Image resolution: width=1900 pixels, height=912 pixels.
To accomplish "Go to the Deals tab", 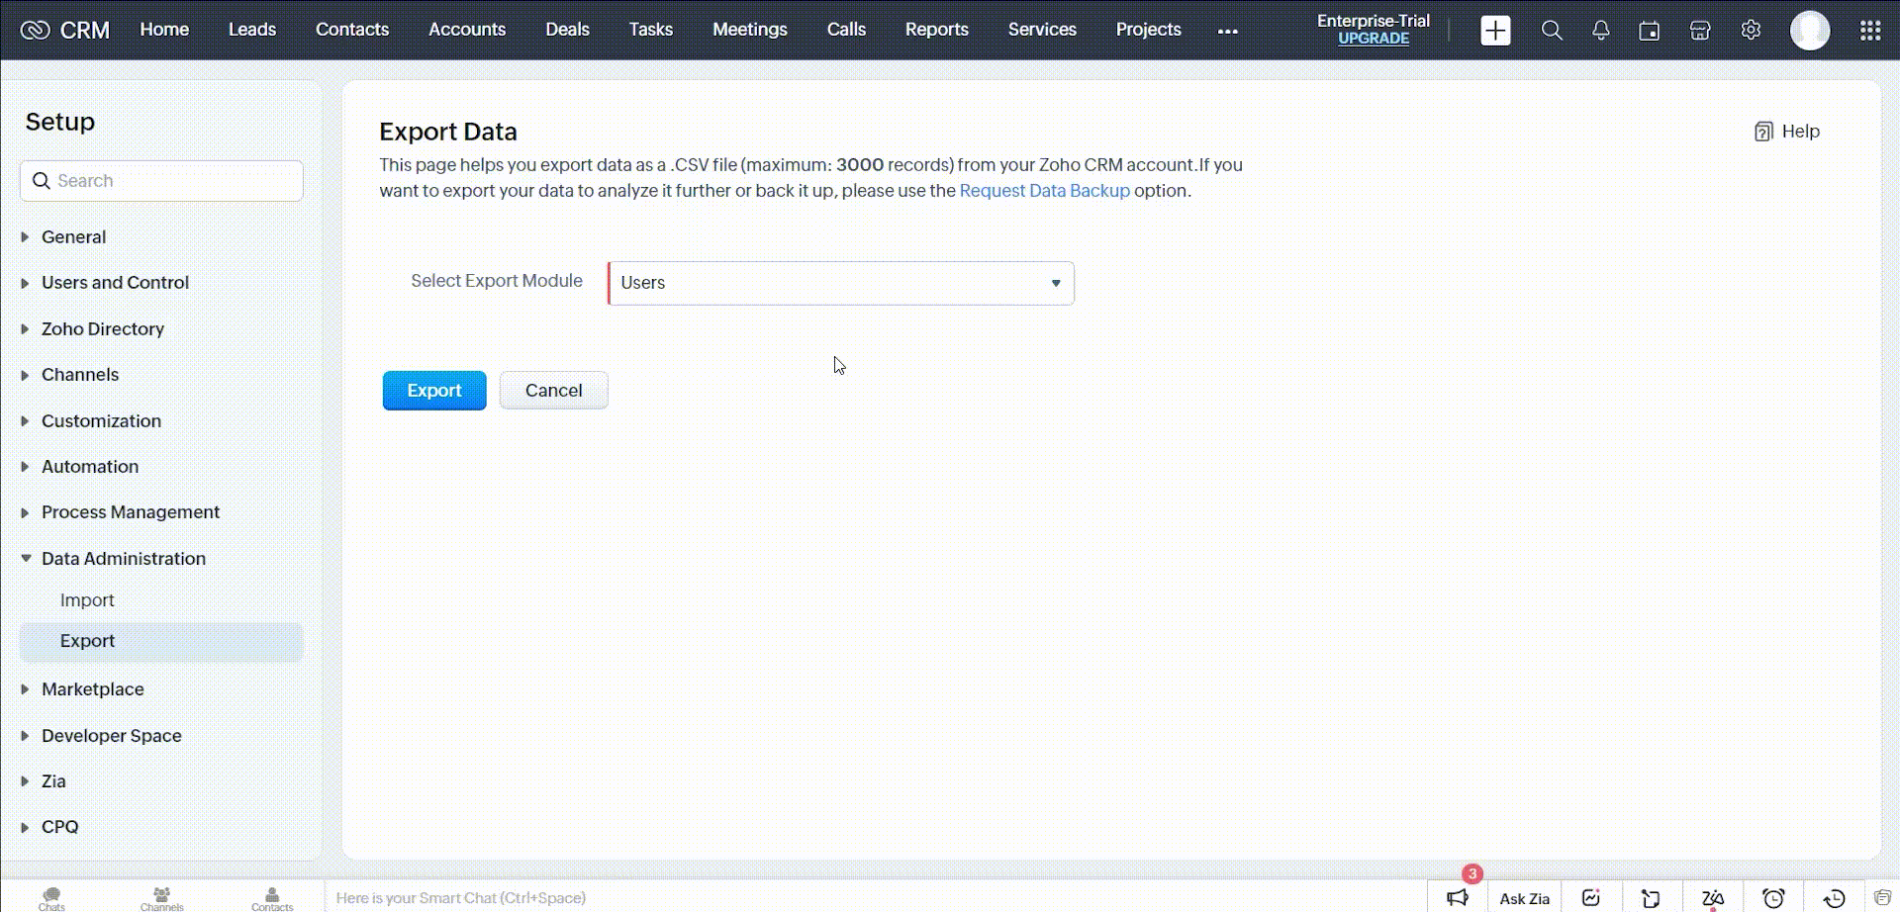I will 567,30.
